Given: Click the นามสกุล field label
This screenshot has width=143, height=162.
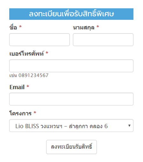Looking at the screenshot, I should click(x=84, y=28).
